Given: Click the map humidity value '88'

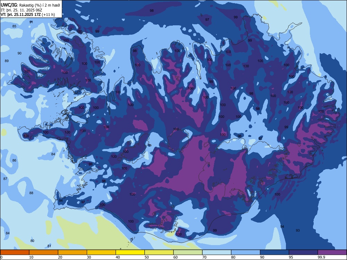Looking at the screenshot, I should [x=31, y=193].
